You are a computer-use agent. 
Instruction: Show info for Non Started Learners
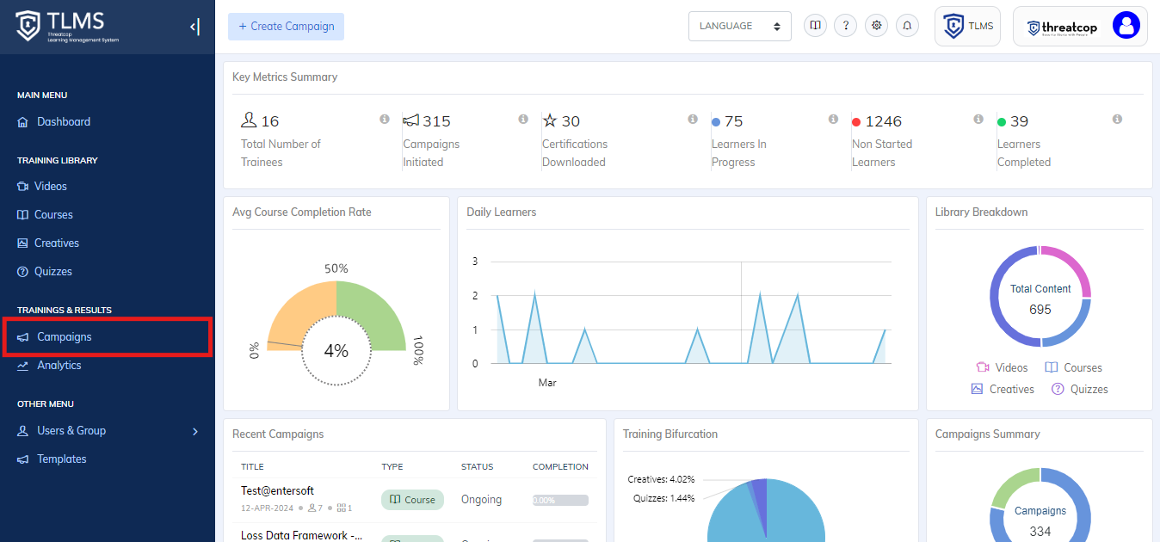coord(978,120)
